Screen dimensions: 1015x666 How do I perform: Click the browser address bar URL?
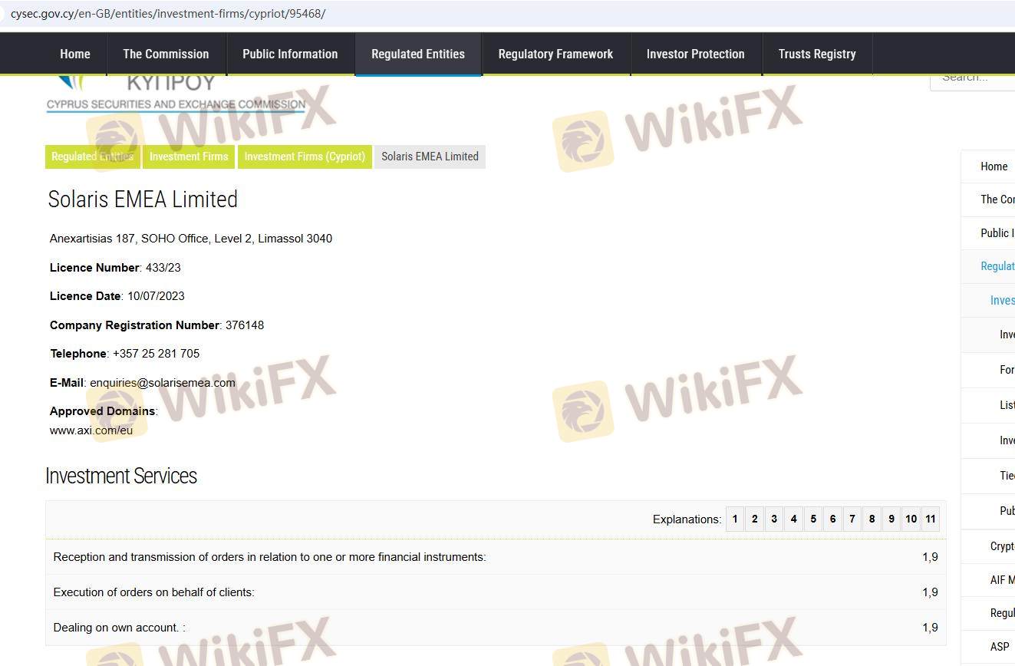168,14
